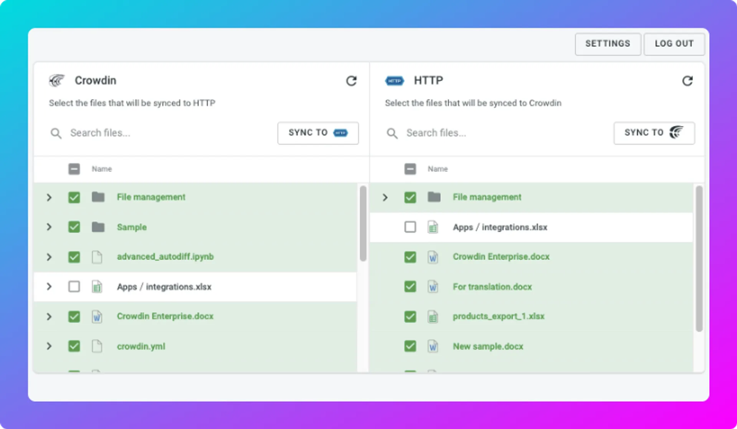This screenshot has width=737, height=429.
Task: Uncheck products_export_1.xlsx checkbox
Action: click(410, 317)
